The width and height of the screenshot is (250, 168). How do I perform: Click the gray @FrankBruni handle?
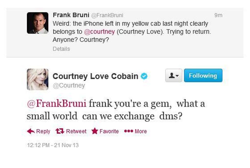click(x=107, y=15)
